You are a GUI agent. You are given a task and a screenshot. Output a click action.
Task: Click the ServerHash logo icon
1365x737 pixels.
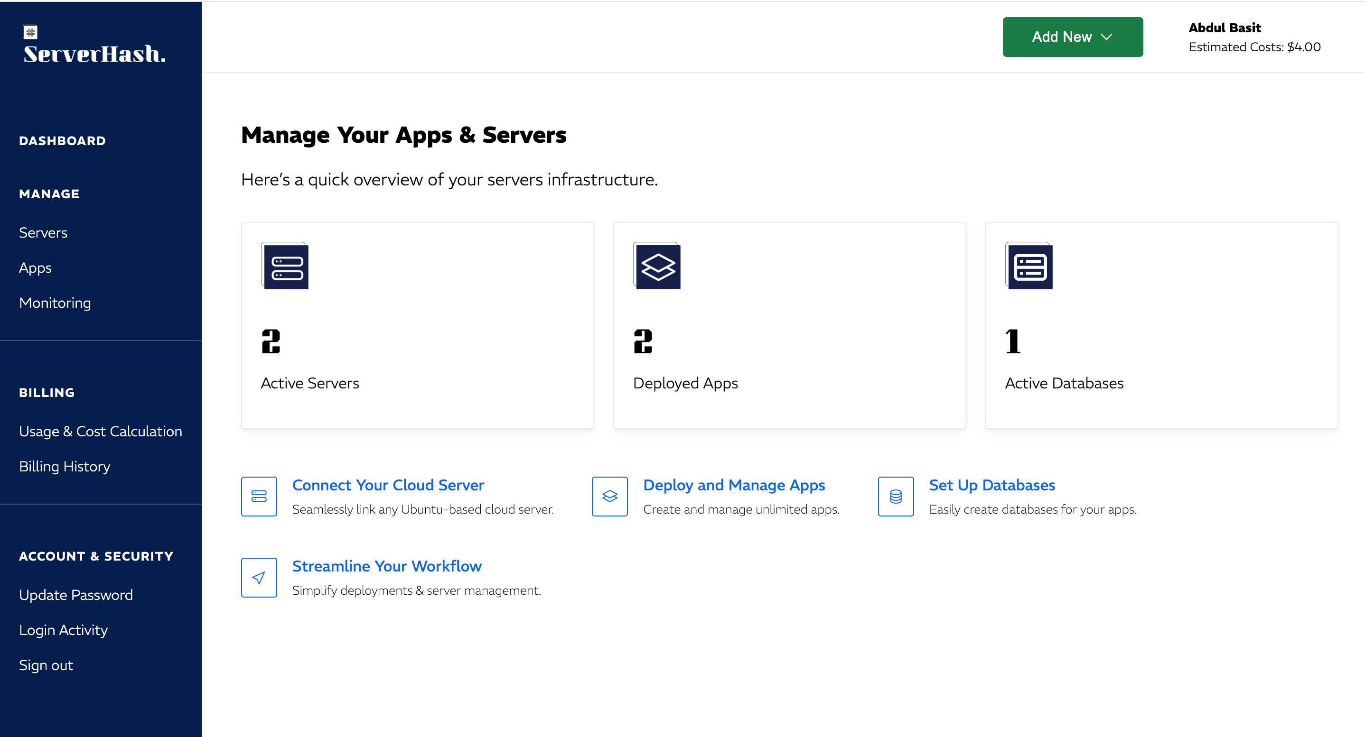pos(30,32)
